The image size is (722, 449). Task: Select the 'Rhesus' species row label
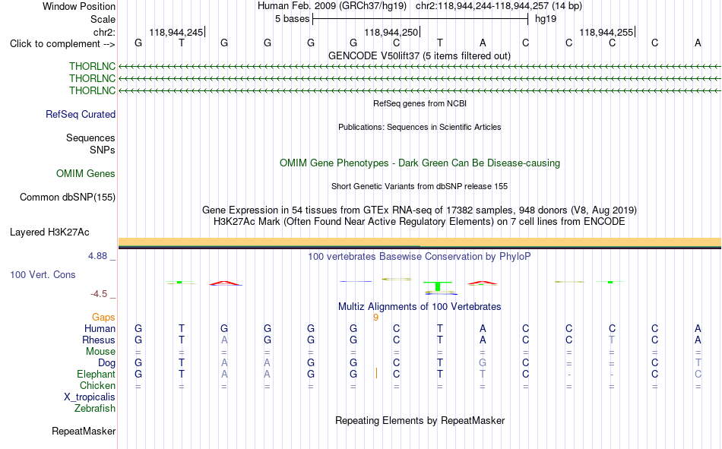[x=99, y=340]
